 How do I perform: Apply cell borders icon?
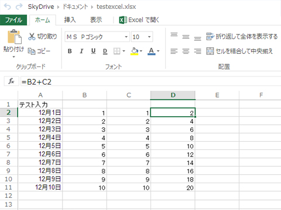[x=117, y=51]
